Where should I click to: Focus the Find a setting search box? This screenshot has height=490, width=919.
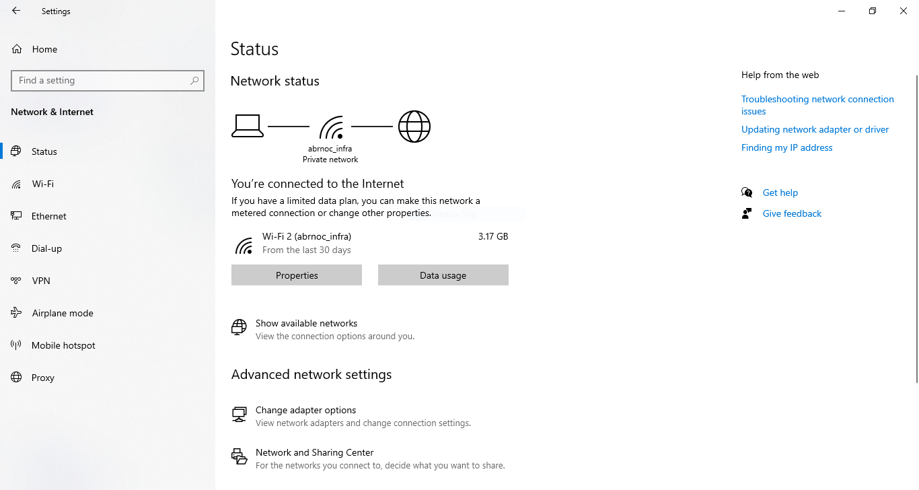pyautogui.click(x=108, y=80)
